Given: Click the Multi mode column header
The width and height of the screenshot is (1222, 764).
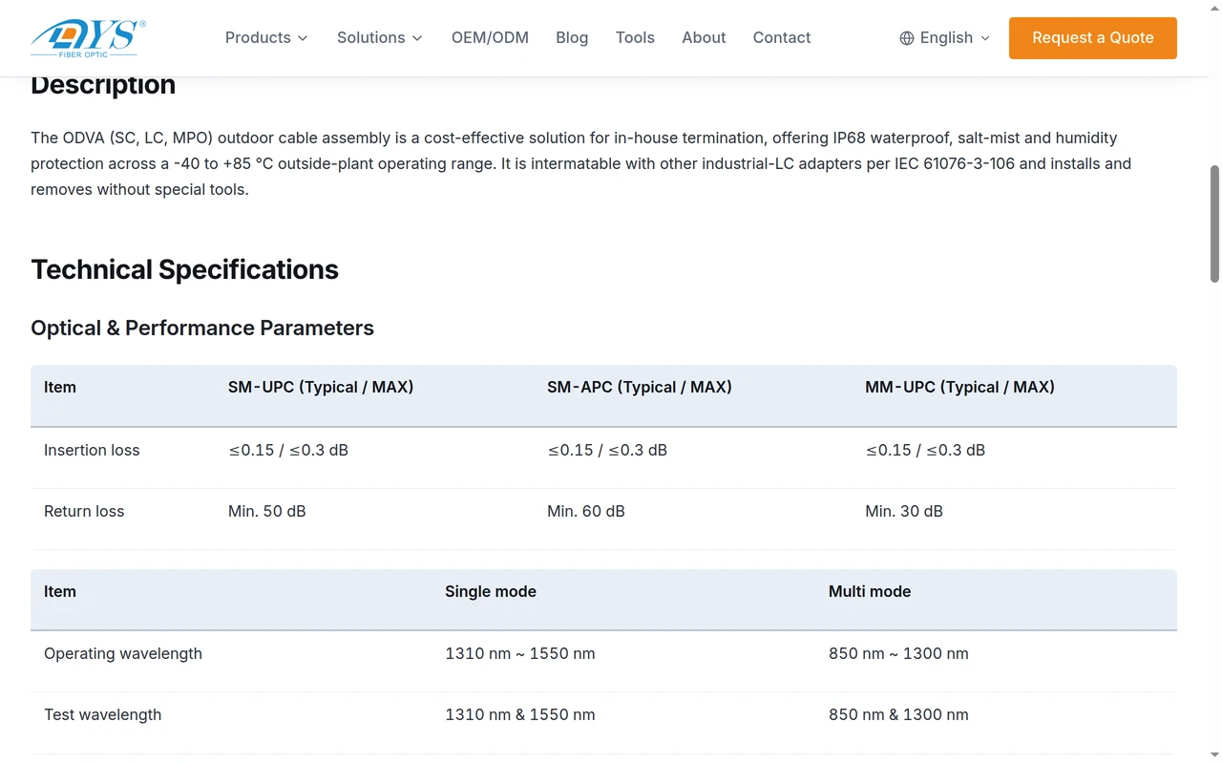Looking at the screenshot, I should (x=870, y=591).
